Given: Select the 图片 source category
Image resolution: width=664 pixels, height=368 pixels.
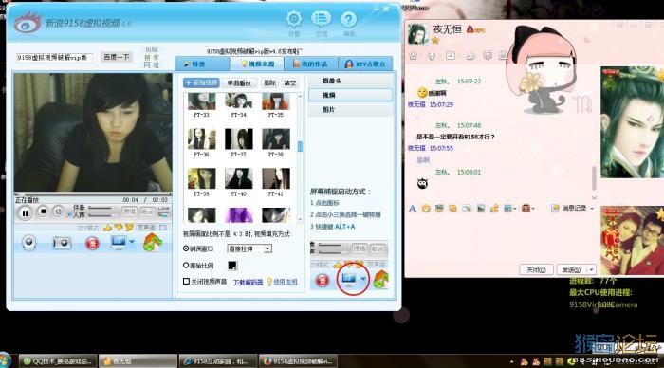Looking at the screenshot, I should point(351,109).
